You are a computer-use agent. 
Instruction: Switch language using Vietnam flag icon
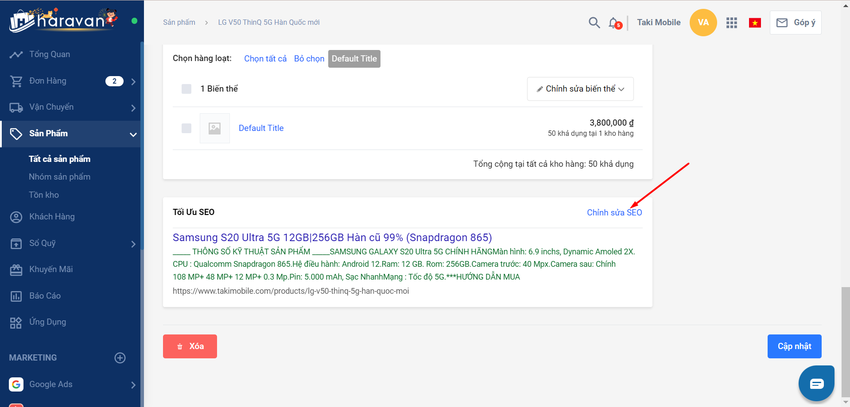point(755,23)
